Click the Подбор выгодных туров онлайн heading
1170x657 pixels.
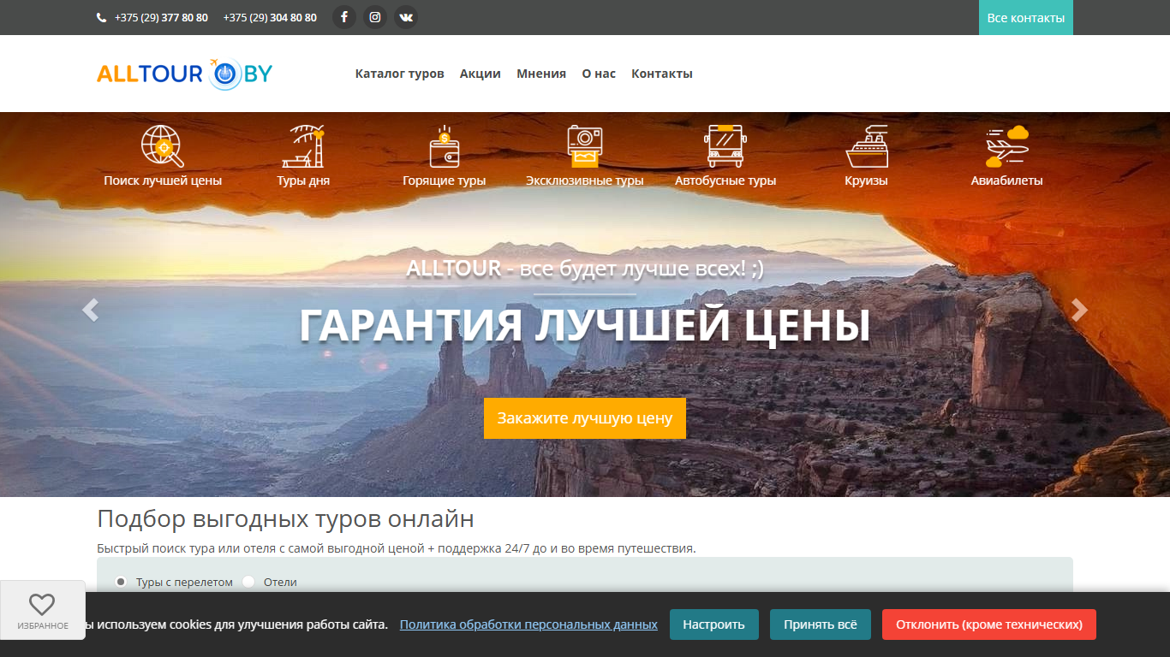coord(285,518)
